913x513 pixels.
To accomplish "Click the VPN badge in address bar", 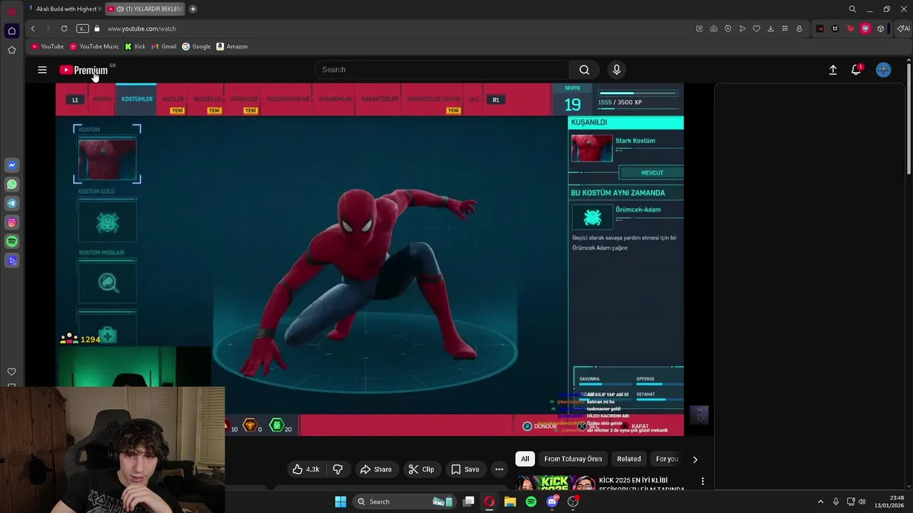I will click(x=83, y=28).
